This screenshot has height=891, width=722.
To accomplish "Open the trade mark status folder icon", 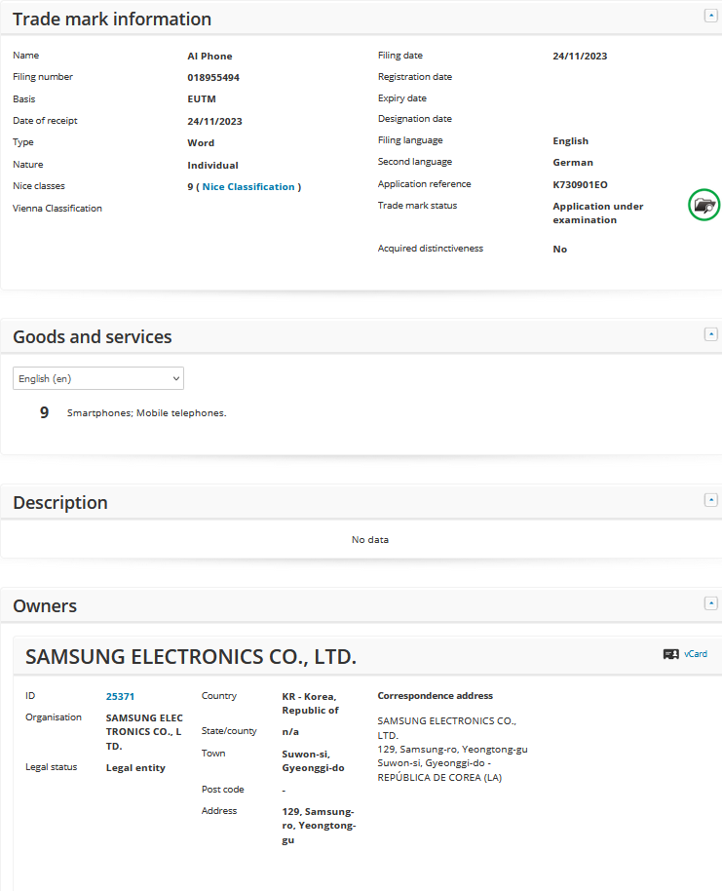I will [703, 206].
